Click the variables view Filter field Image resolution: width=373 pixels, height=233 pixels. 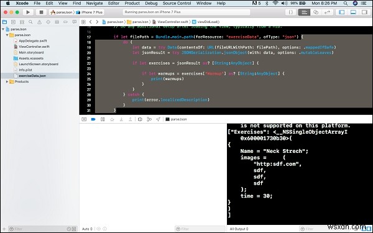pyautogui.click(x=200, y=229)
